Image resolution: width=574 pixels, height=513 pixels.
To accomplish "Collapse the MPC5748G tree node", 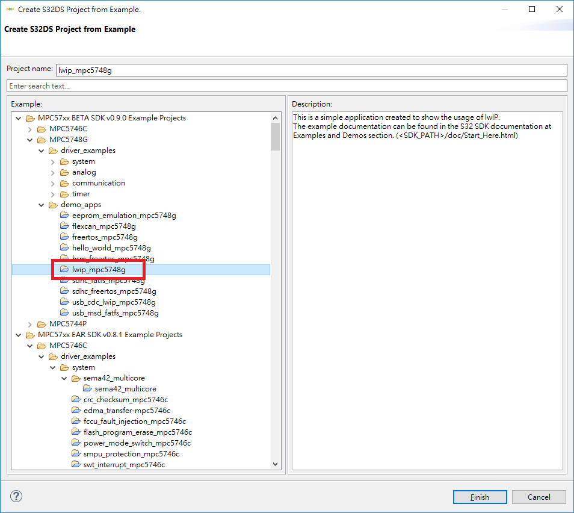I will (30, 140).
